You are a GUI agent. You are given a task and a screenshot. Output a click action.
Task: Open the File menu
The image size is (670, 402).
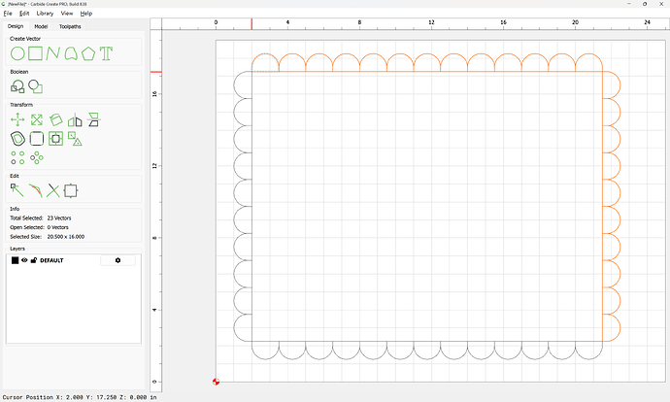point(8,14)
